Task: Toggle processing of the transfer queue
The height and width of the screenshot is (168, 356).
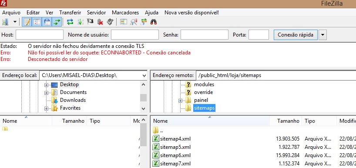Action: [x=80, y=22]
